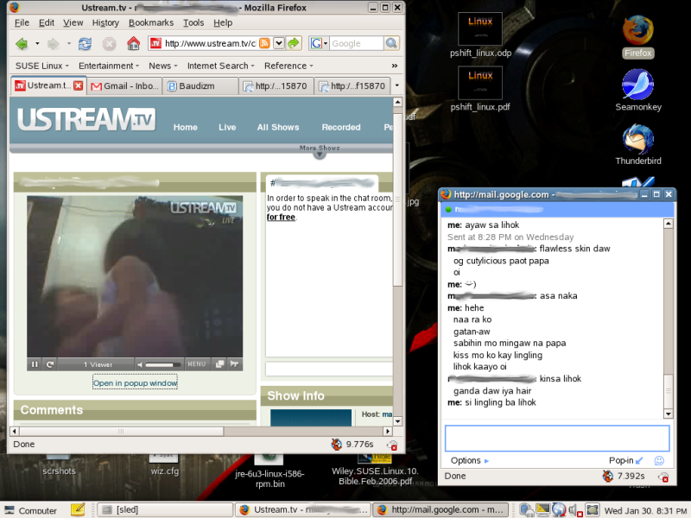Screen dimensions: 691x518
Task: Click the Firefox Reload button
Action: (85, 43)
